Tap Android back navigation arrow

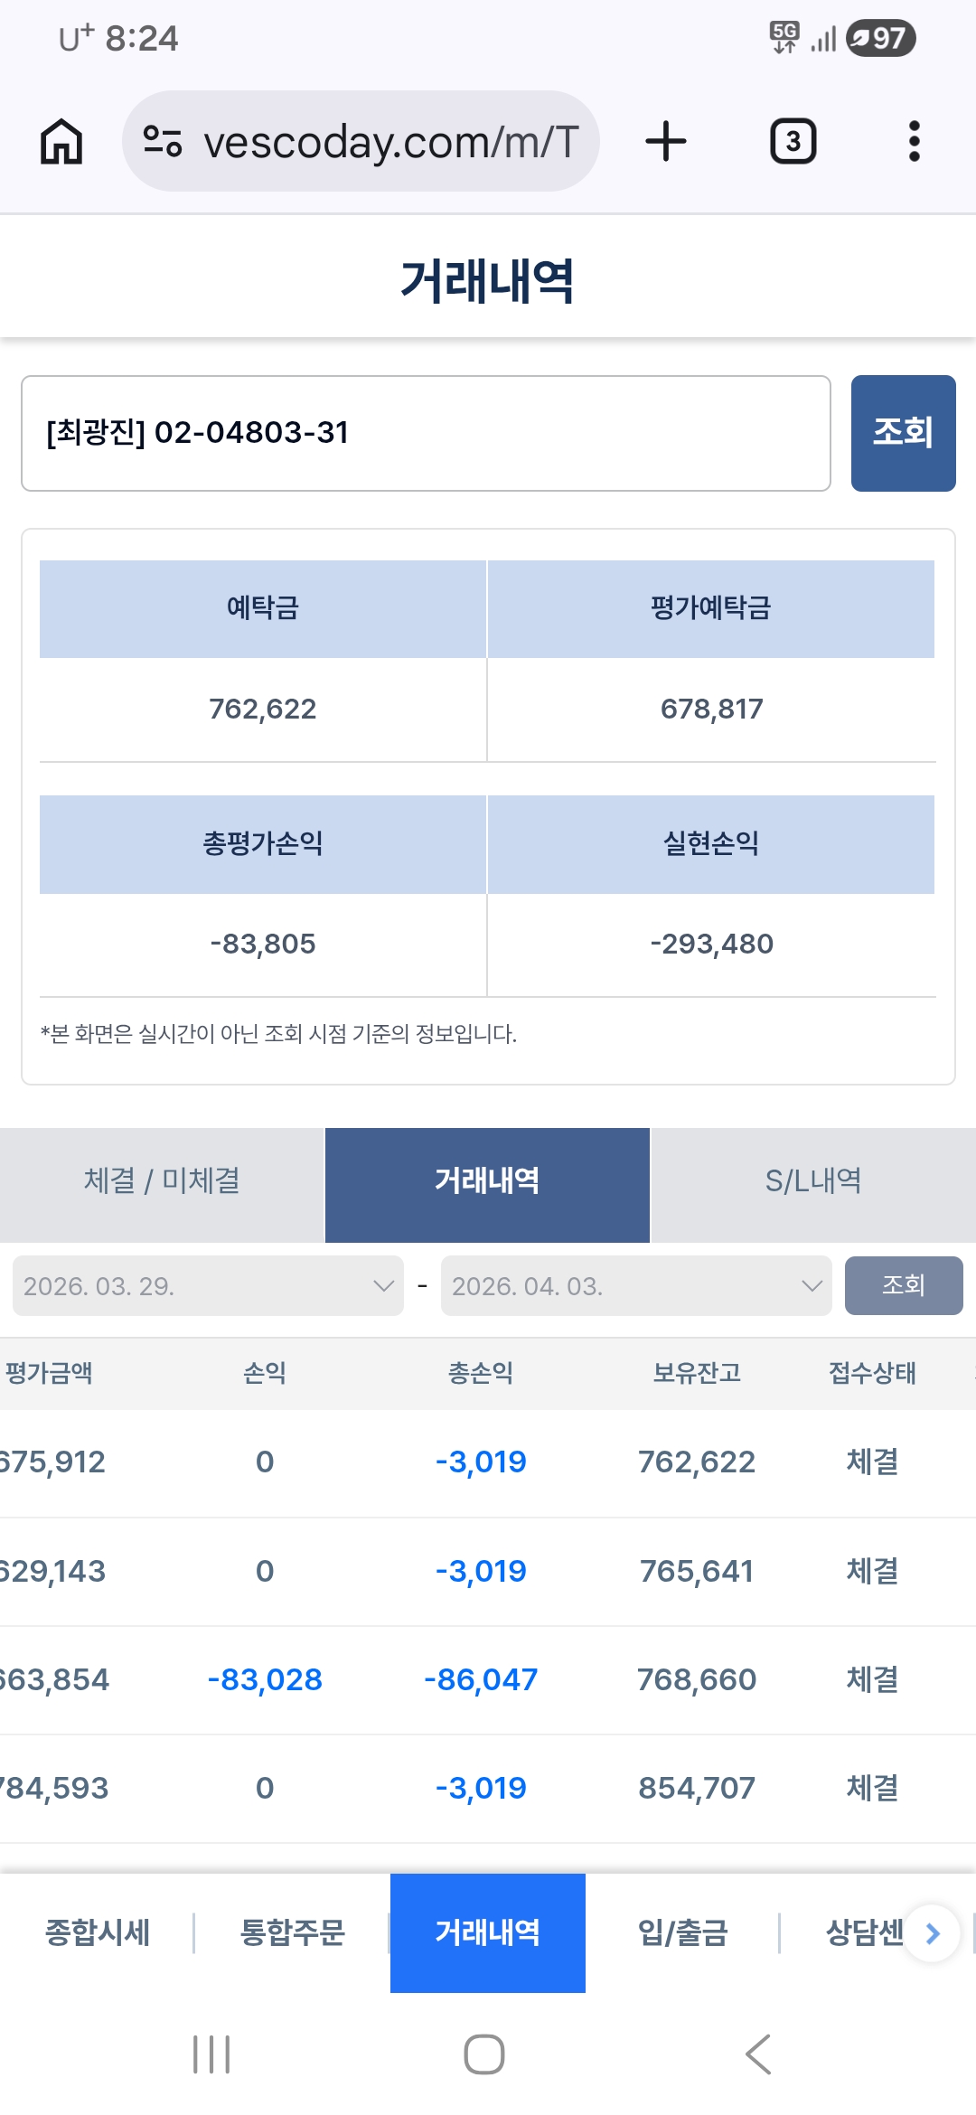pyautogui.click(x=758, y=2054)
